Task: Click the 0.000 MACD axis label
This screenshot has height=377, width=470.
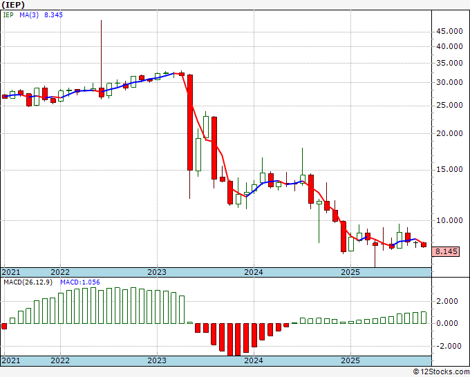Action: point(447,323)
